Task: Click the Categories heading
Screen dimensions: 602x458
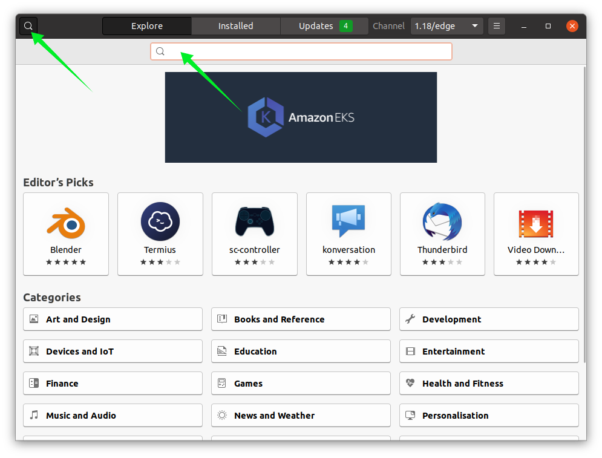Action: 52,298
